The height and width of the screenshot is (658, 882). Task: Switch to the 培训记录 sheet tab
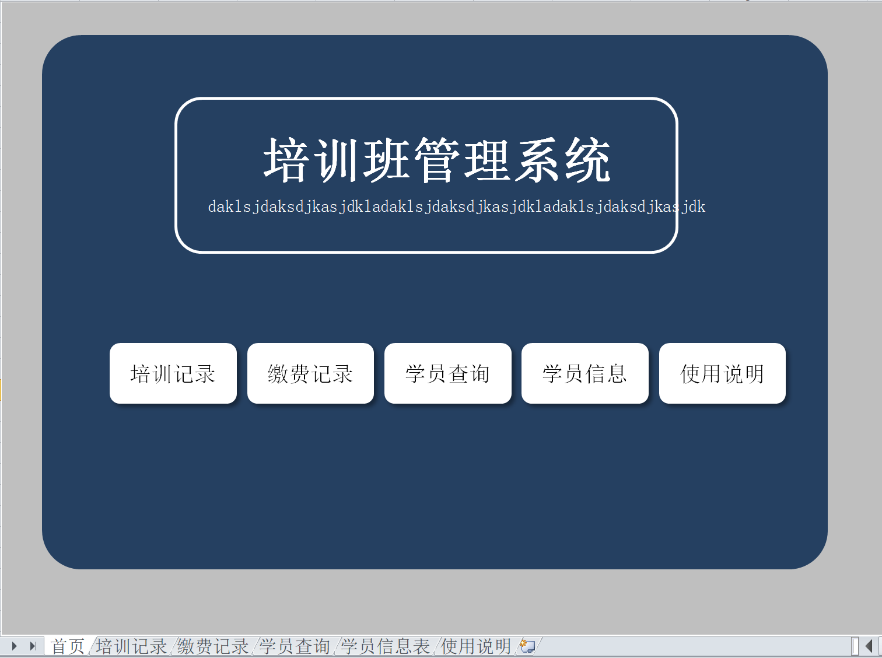tap(132, 646)
